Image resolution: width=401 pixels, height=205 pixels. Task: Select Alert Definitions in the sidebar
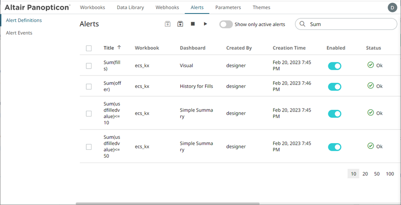click(x=24, y=20)
